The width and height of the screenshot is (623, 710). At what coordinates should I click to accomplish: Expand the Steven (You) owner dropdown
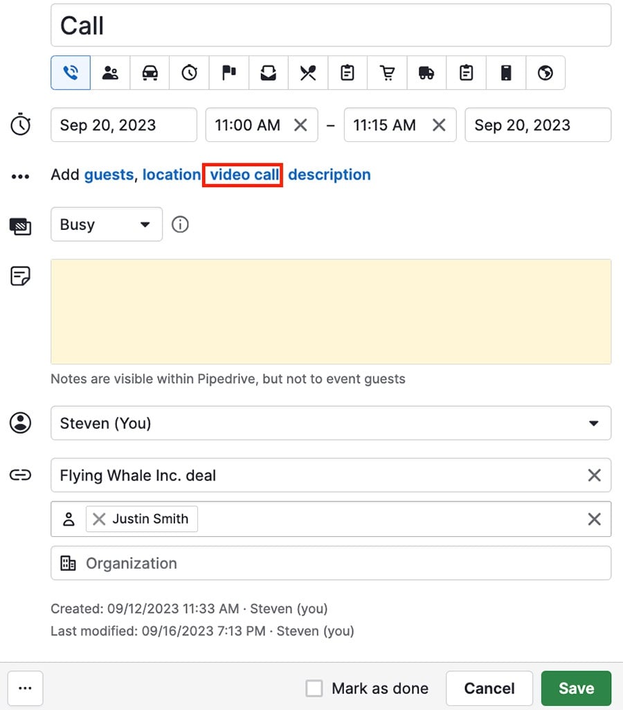point(593,423)
